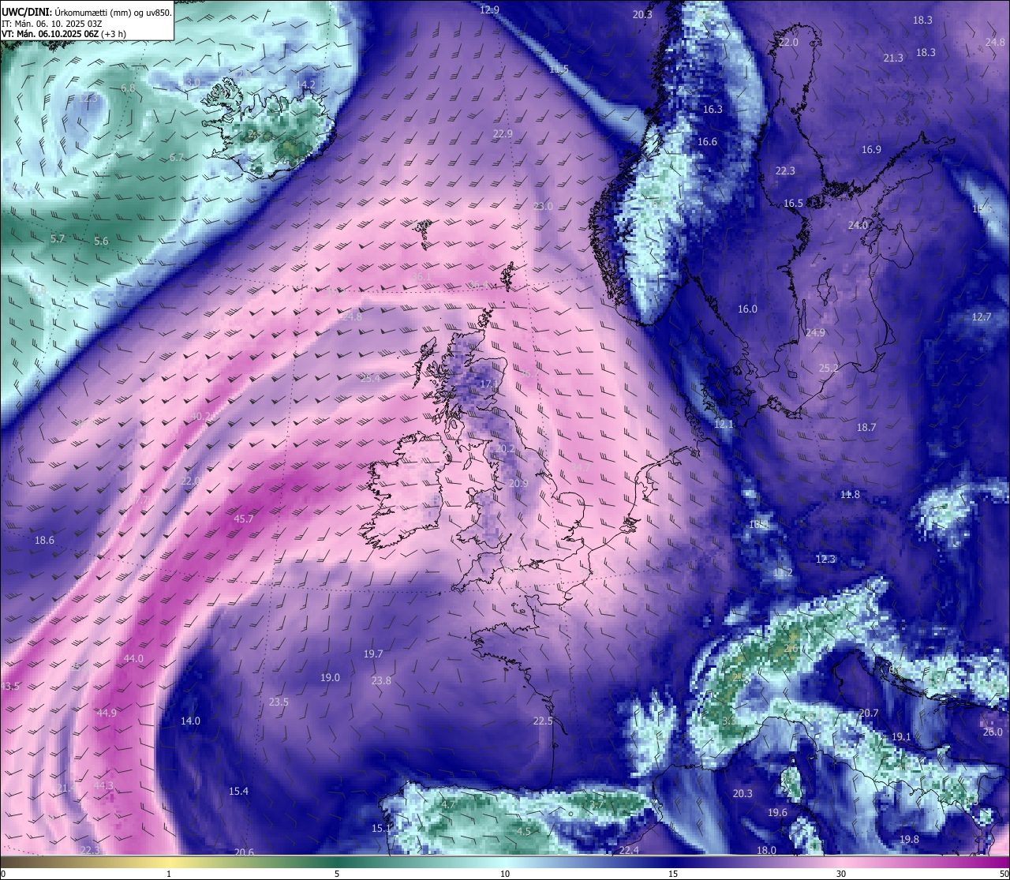The image size is (1010, 880).
Task: Click the 25.4 value label
Action: coord(370,378)
